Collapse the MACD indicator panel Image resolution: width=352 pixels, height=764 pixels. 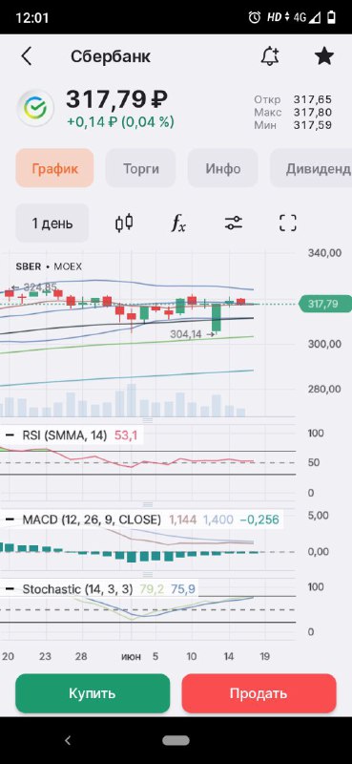pos(10,520)
